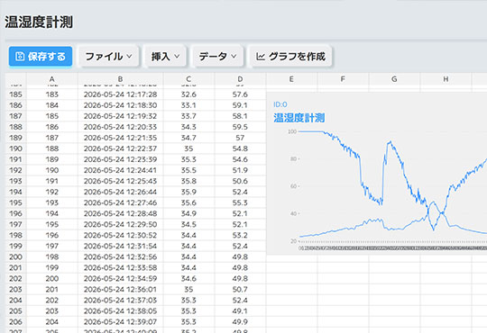Click cell with 2026-05-24 12:26:44
Screen dimensions: 487x333
click(x=120, y=192)
